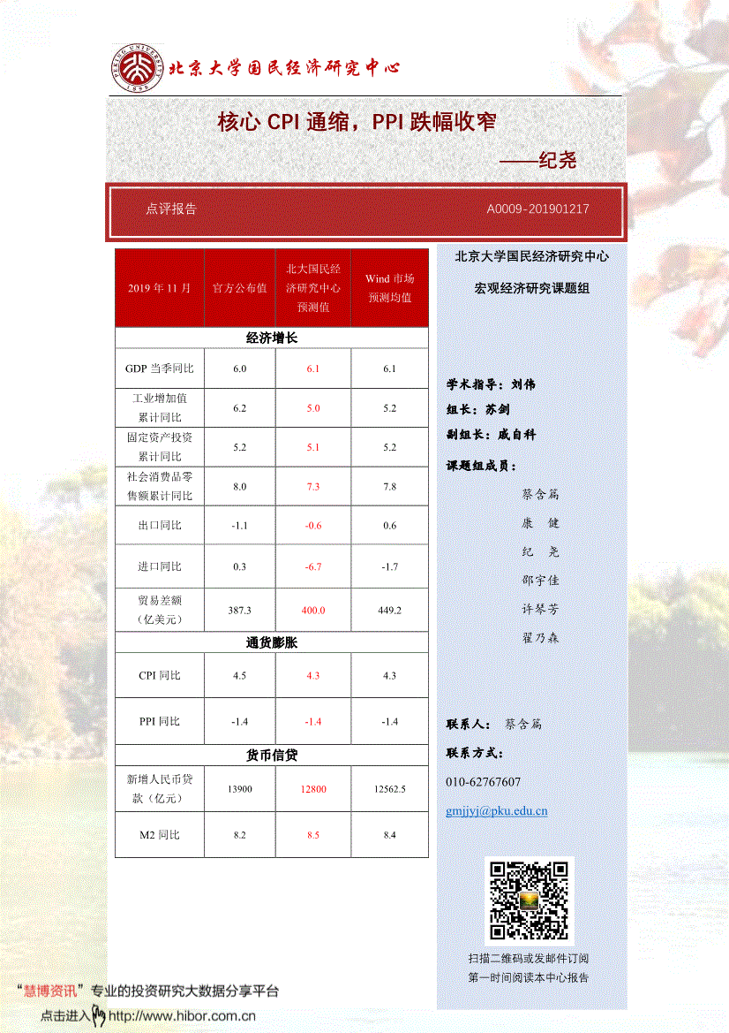Select the red import forecast -6.7
This screenshot has height=1033, width=729.
click(x=313, y=566)
